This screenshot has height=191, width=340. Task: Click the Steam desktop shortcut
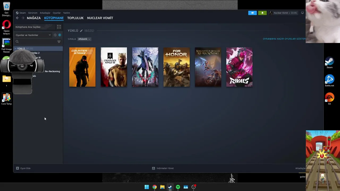tap(329, 63)
